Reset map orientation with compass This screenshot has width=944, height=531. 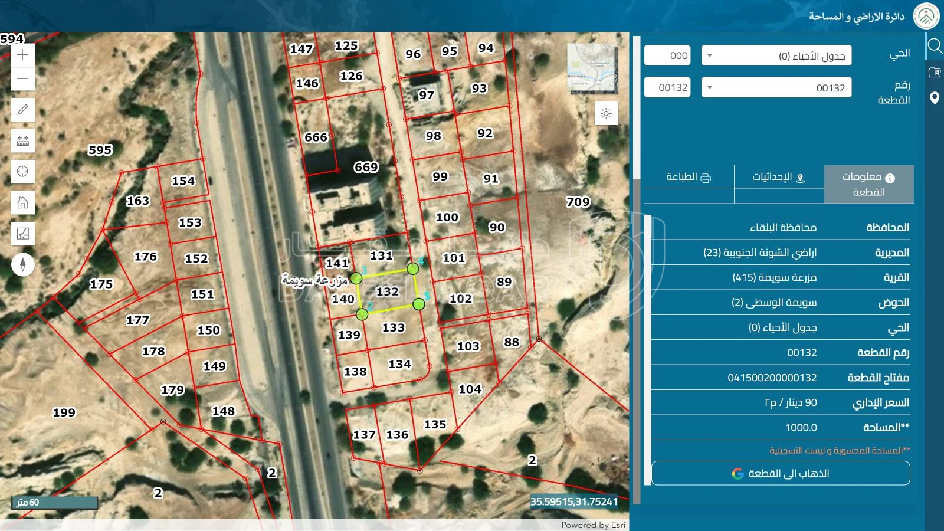[23, 264]
